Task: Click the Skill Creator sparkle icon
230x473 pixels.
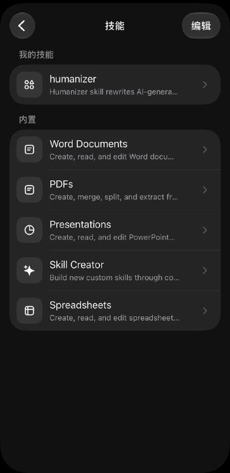Action: 30,271
